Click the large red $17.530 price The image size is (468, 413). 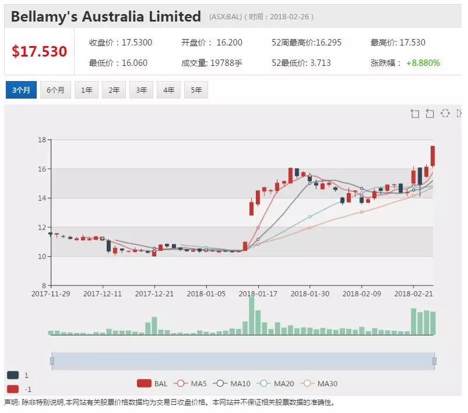click(40, 51)
